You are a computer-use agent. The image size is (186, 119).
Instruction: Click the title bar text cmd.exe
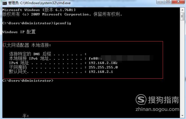[39, 3]
